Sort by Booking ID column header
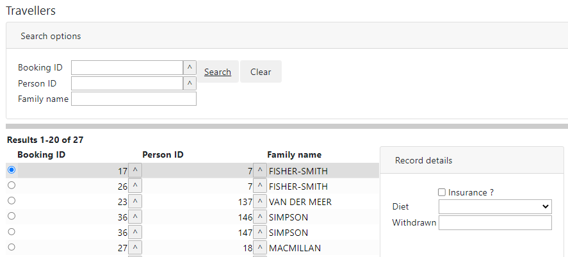 (x=41, y=154)
